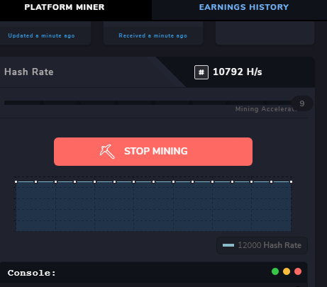Click the green console dot
The image size is (327, 287).
pyautogui.click(x=275, y=271)
